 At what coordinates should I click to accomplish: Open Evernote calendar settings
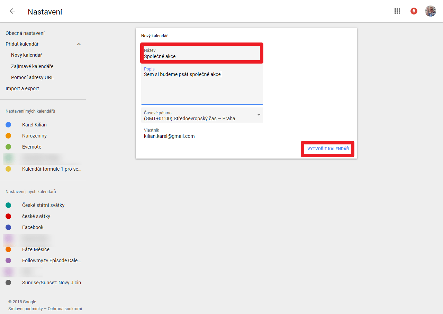[31, 147]
